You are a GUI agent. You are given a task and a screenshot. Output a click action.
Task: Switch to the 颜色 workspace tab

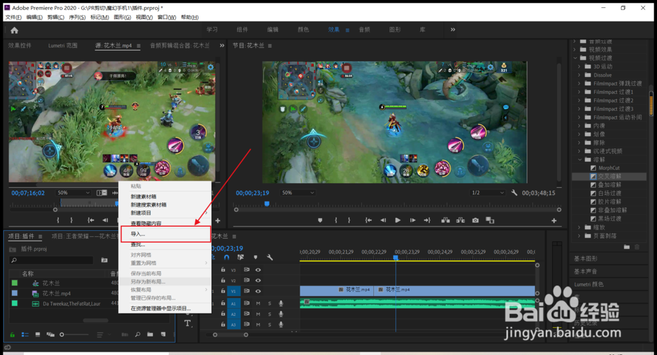pos(303,30)
